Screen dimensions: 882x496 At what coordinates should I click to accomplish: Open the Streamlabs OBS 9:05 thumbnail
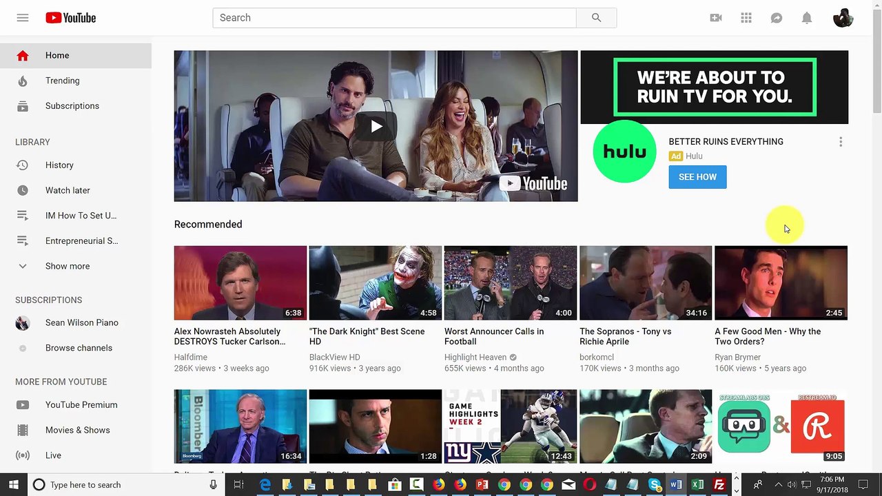781,426
